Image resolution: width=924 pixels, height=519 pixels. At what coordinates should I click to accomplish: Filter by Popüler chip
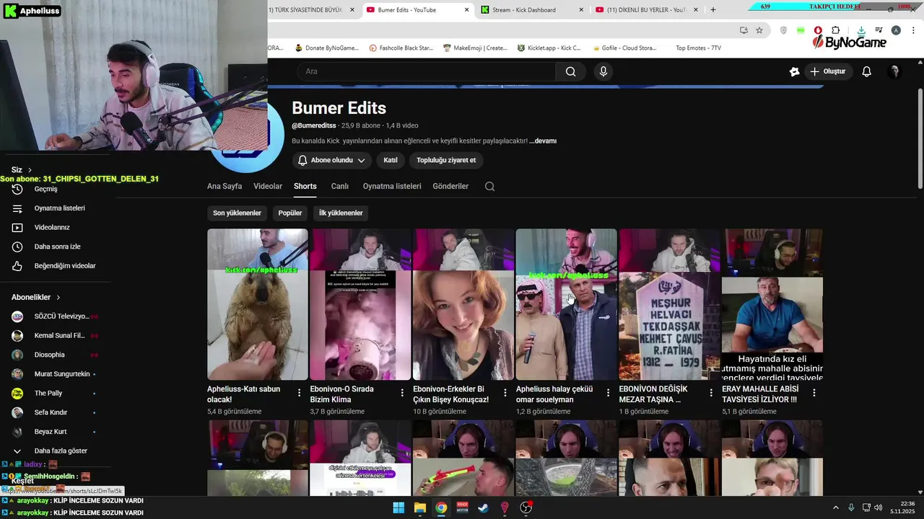click(x=290, y=213)
